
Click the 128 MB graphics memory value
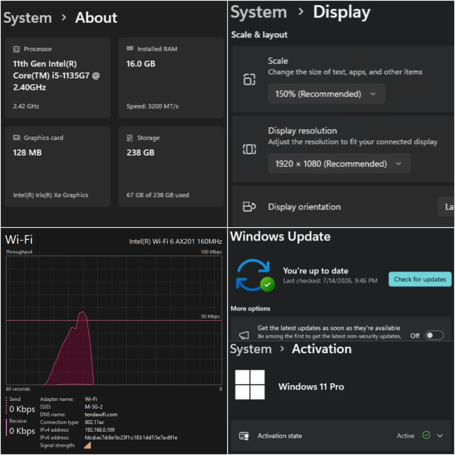(x=27, y=153)
